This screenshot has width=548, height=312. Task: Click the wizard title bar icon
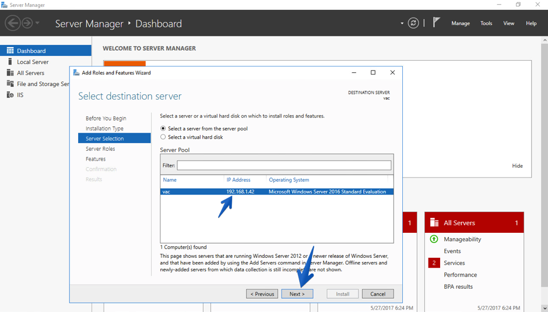[76, 73]
